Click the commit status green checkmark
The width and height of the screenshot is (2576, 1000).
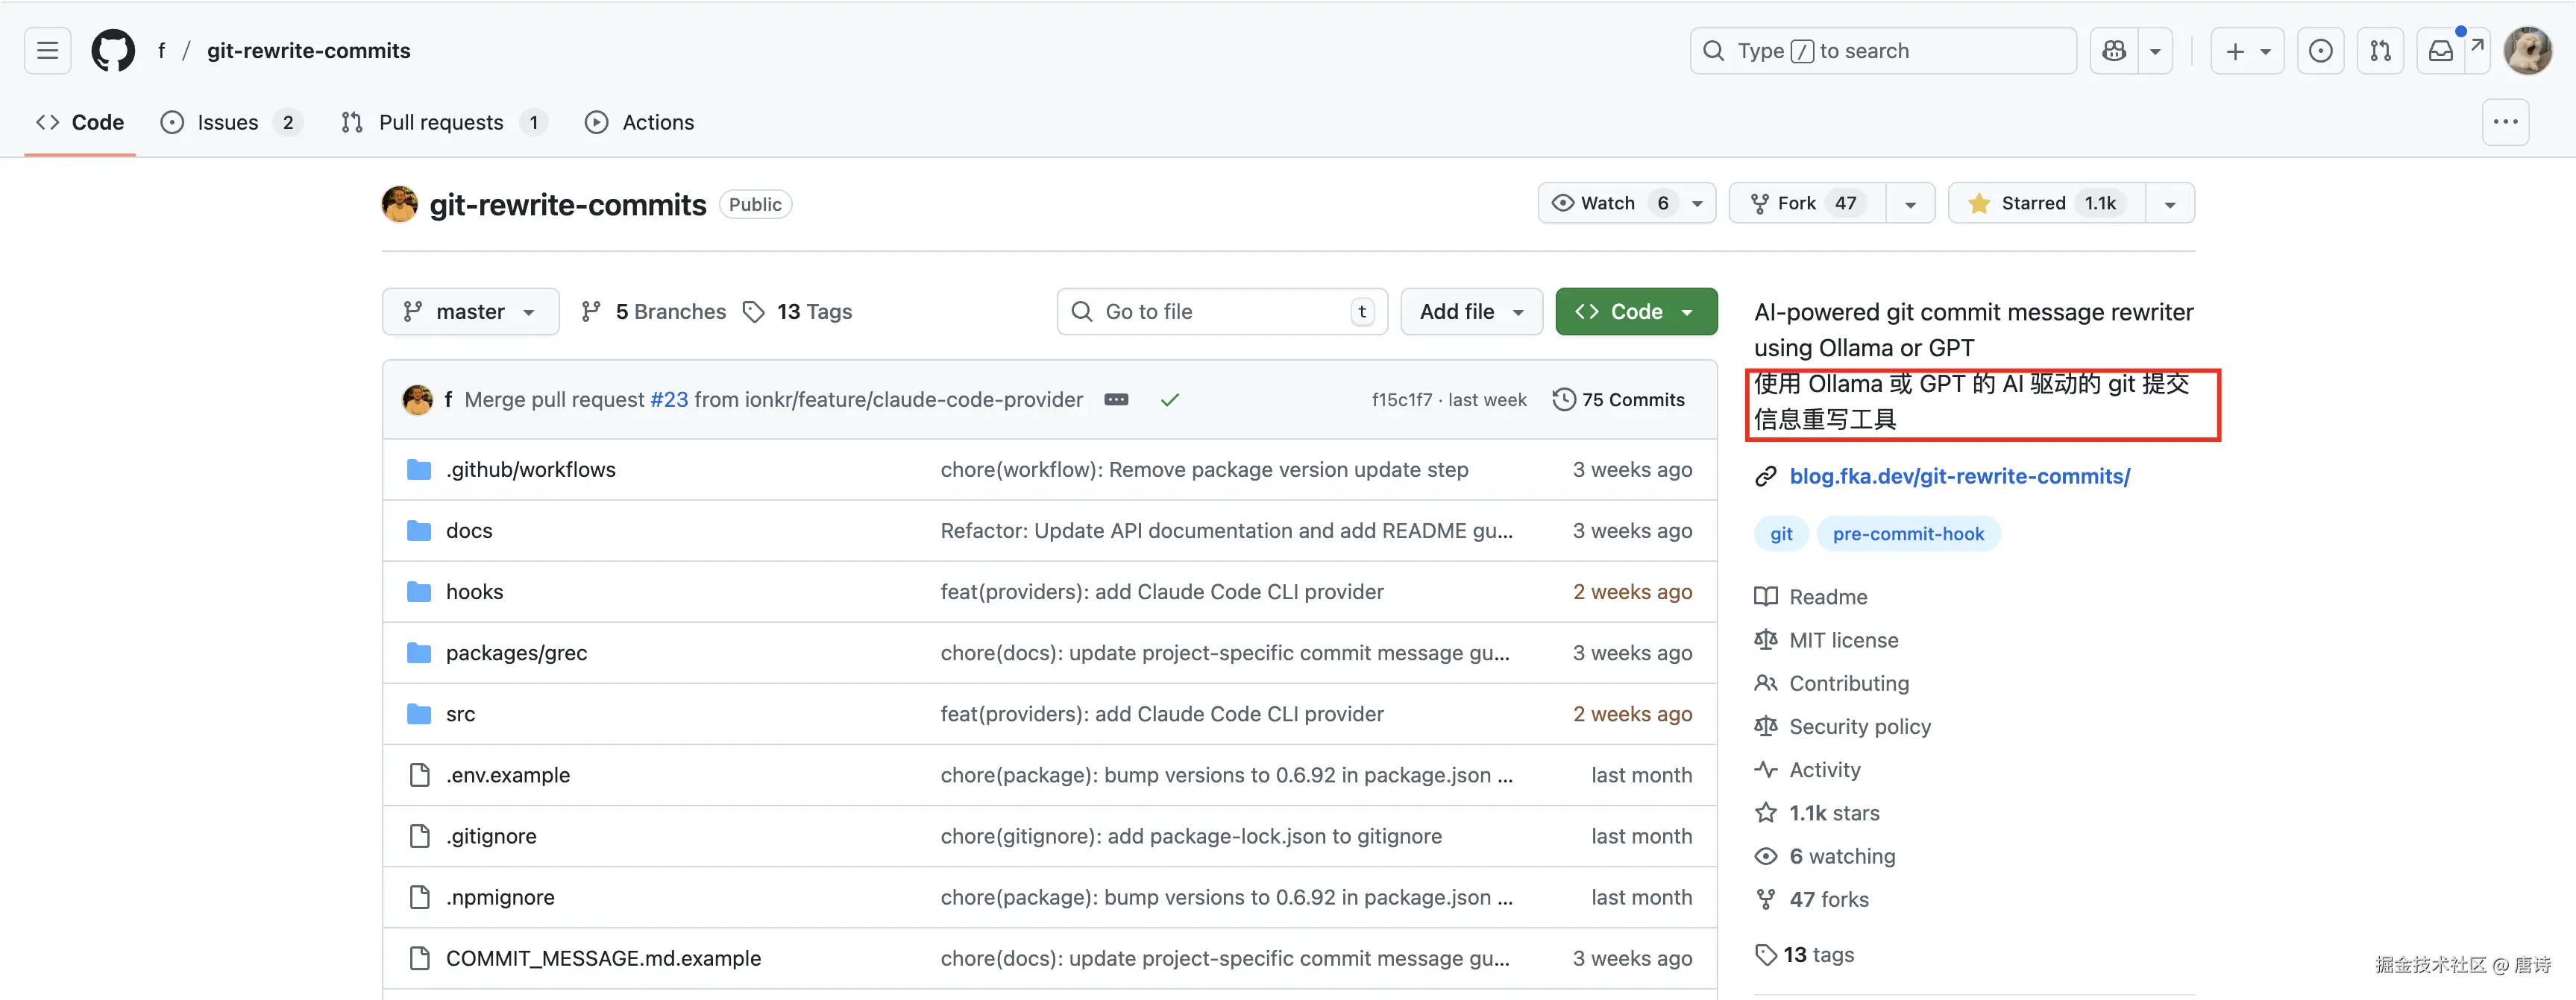point(1169,399)
